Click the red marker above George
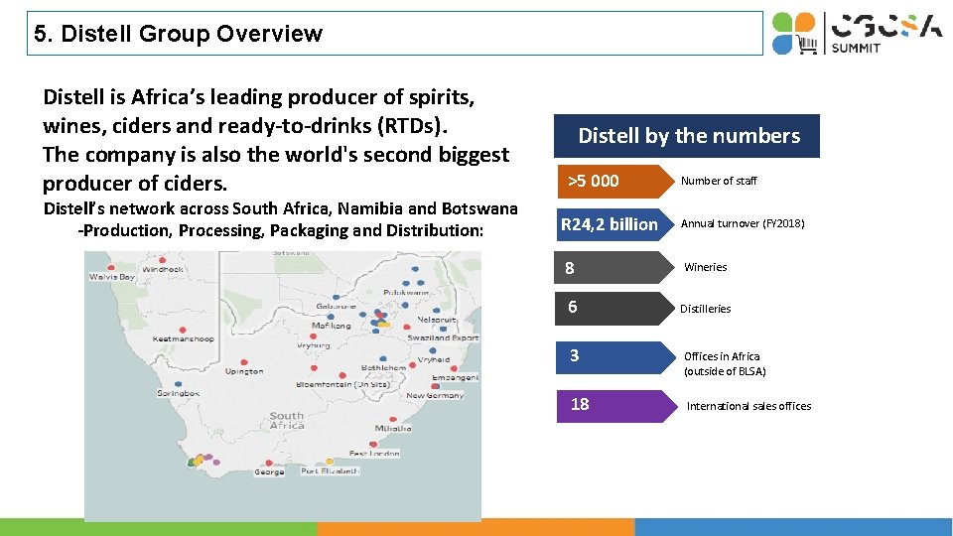Screen dimensions: 953x536 269,464
